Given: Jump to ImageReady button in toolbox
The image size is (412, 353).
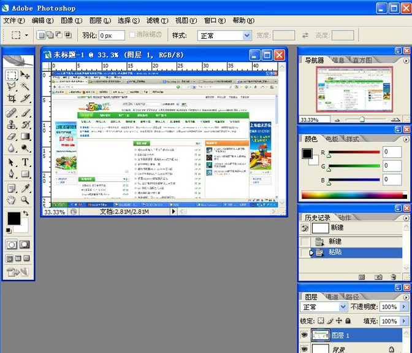Looking at the screenshot, I should click(18, 272).
